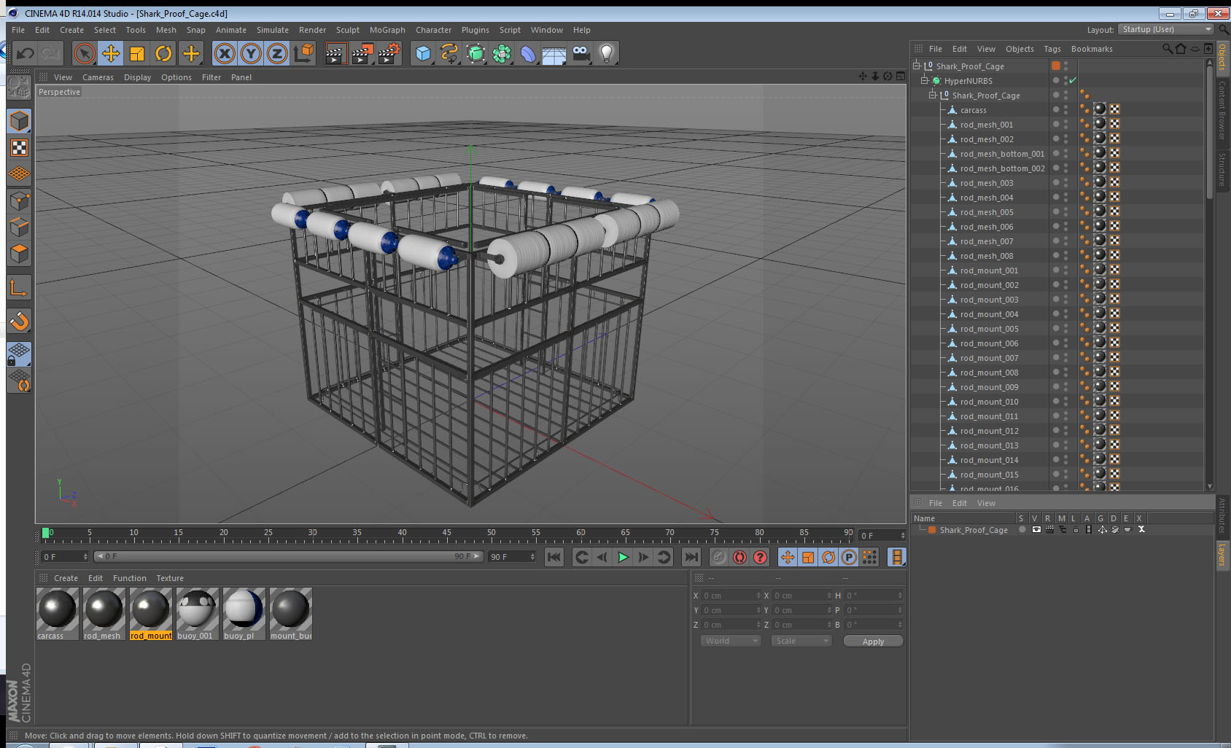
Task: Select the Live Selection tool
Action: click(85, 53)
